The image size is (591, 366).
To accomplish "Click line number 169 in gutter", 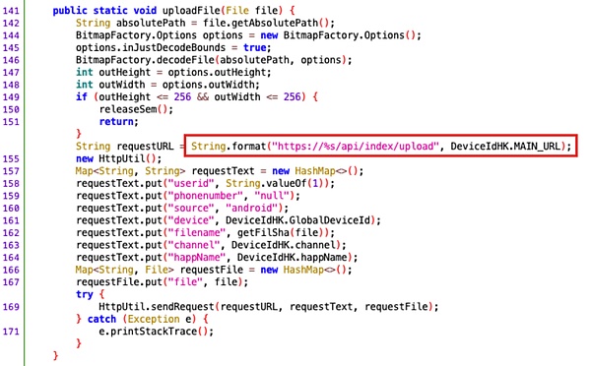I will click(x=11, y=307).
